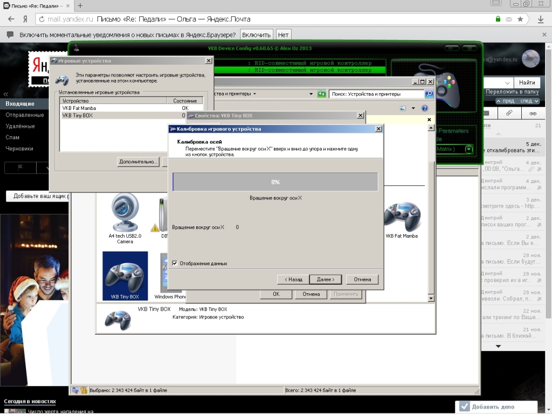Click the browser downloads arrow icon
Screen dimensions: 552x414
(541, 19)
